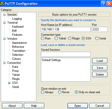112x109 pixels.
Task: Open the Logging category
Action: point(17,19)
